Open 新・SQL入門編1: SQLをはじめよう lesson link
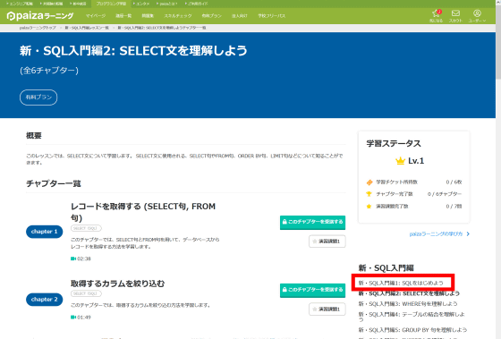 tap(401, 283)
